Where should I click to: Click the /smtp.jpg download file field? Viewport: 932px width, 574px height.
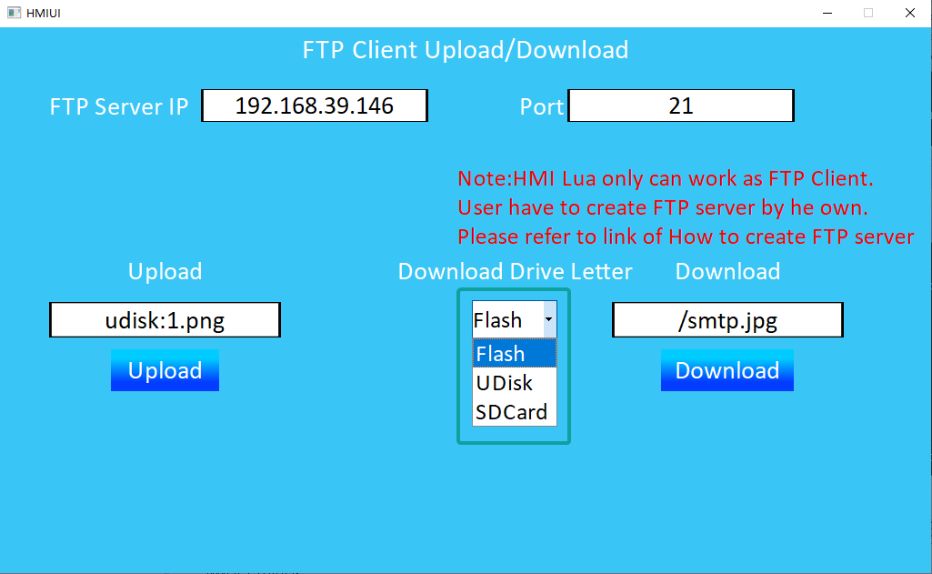click(x=727, y=320)
